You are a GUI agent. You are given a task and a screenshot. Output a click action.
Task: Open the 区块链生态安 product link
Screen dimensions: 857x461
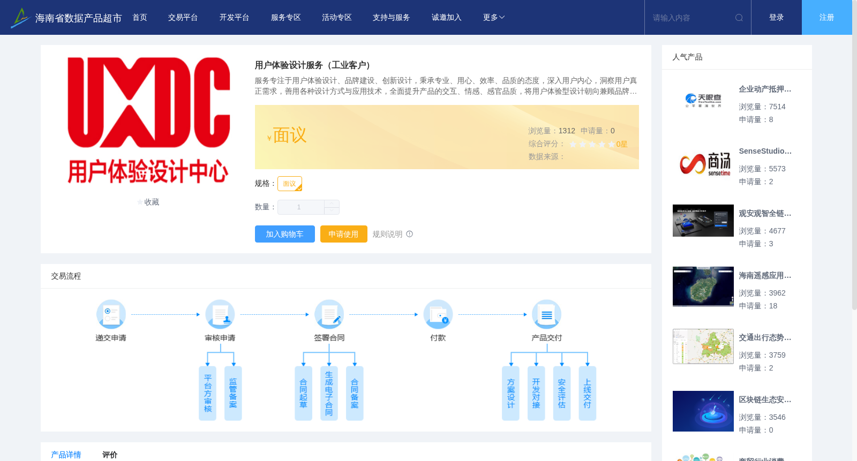pyautogui.click(x=765, y=400)
